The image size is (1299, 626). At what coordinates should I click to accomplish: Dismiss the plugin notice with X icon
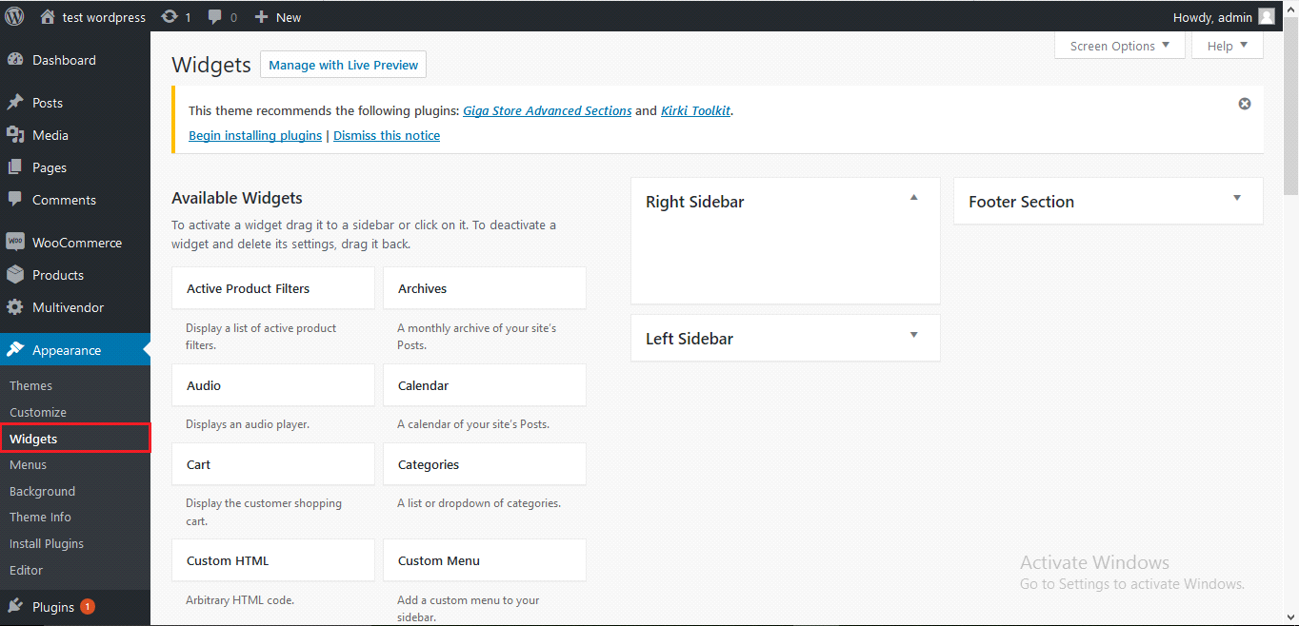(1244, 104)
